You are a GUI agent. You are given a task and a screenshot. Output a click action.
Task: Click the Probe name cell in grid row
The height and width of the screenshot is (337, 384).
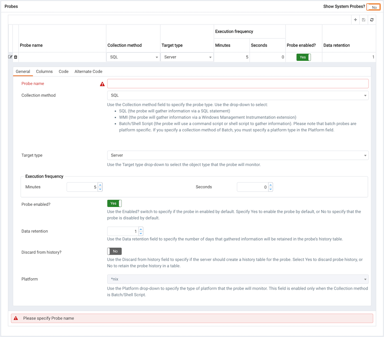[x=62, y=57]
